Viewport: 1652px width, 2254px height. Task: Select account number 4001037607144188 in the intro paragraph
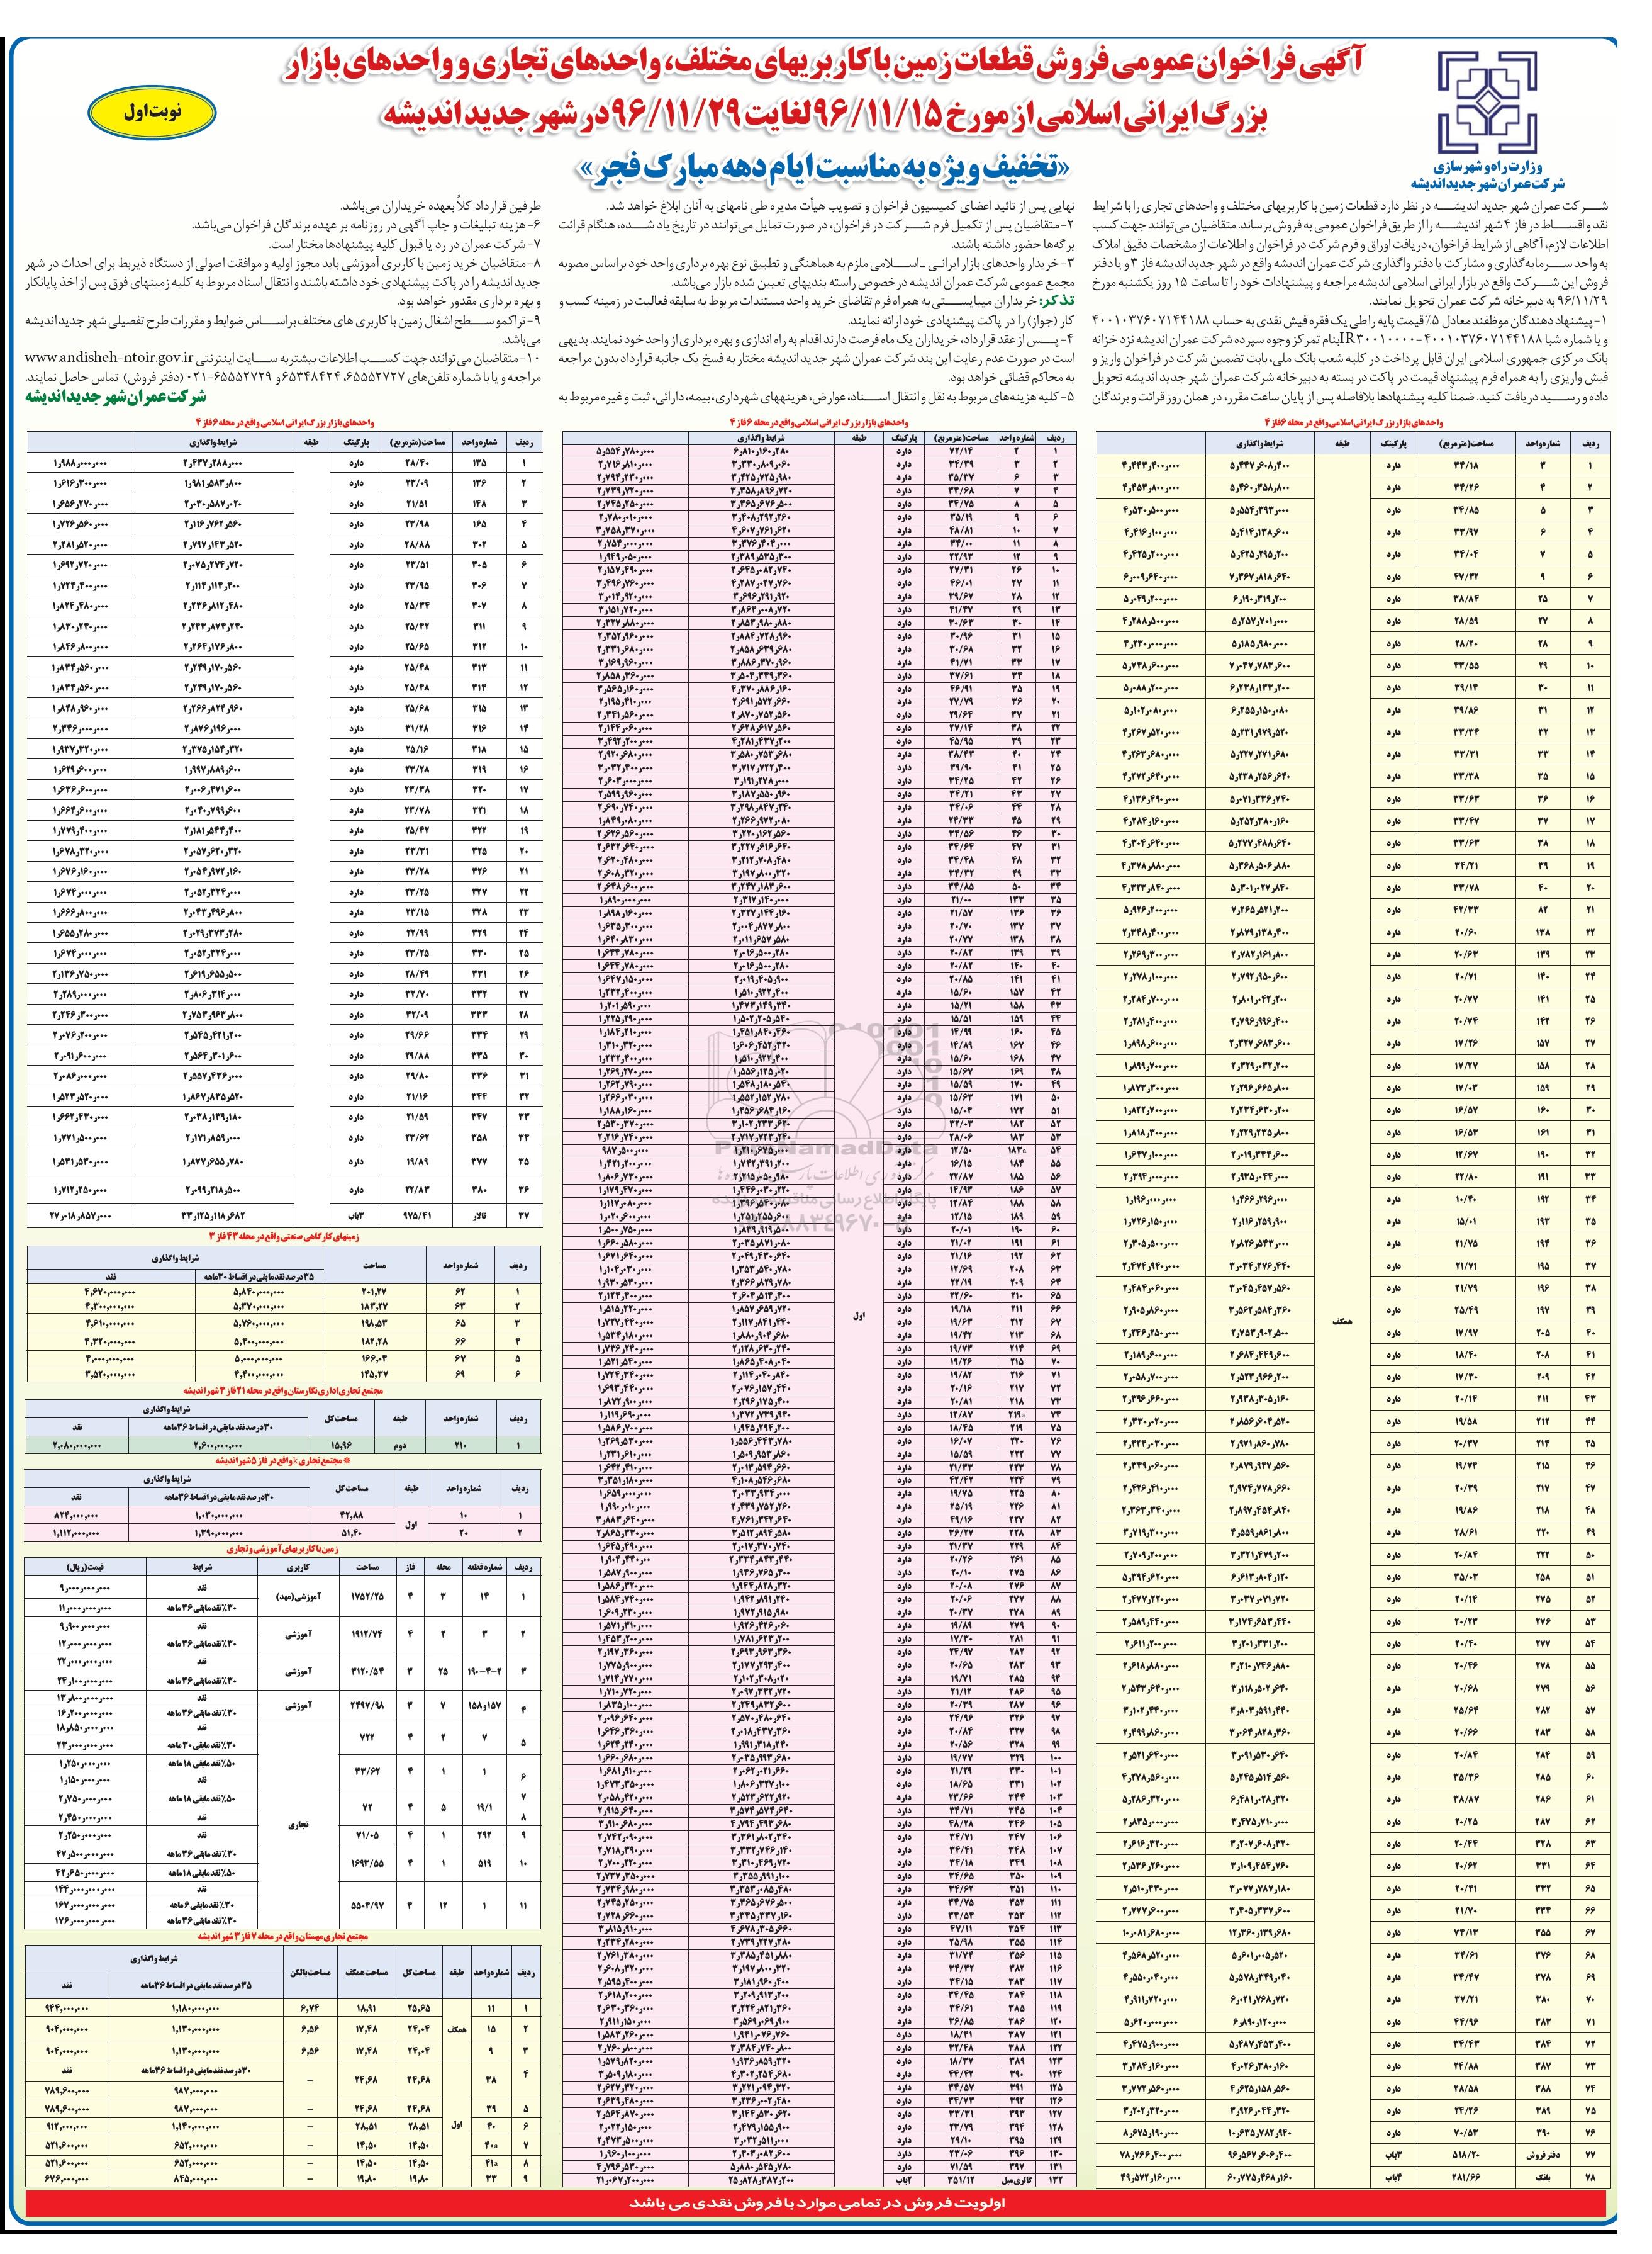[x=1150, y=319]
